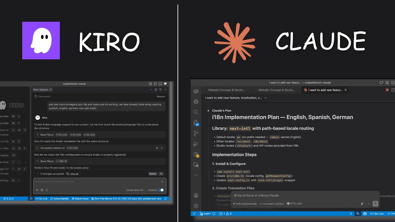Screen dimensions: 395x222
Task: Click the # context icon in Kiro input
Action: click(37, 190)
